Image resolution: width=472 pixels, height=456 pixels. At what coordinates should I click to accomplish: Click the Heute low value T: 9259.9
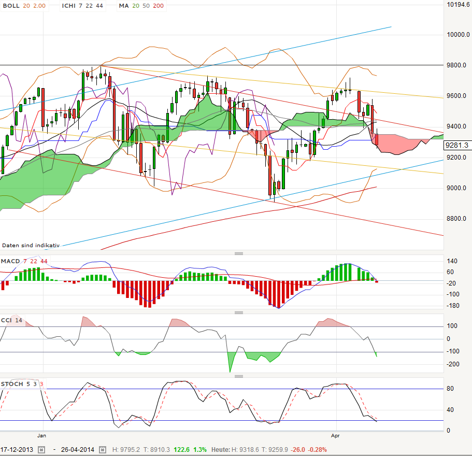[x=275, y=450]
